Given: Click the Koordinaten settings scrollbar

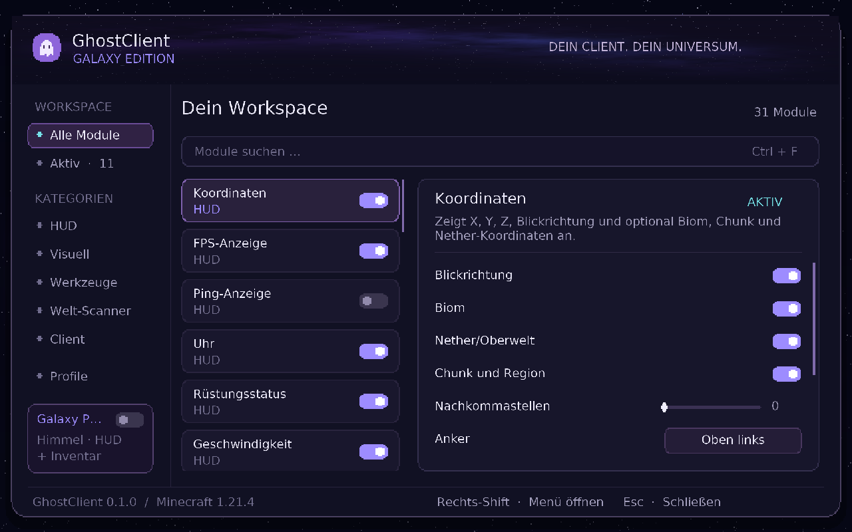Looking at the screenshot, I should tap(814, 319).
